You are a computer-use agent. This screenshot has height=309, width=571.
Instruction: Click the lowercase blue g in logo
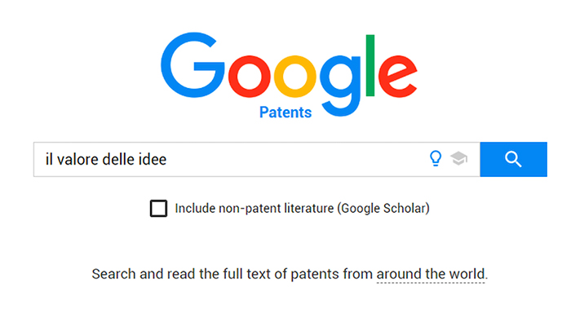[x=340, y=86]
